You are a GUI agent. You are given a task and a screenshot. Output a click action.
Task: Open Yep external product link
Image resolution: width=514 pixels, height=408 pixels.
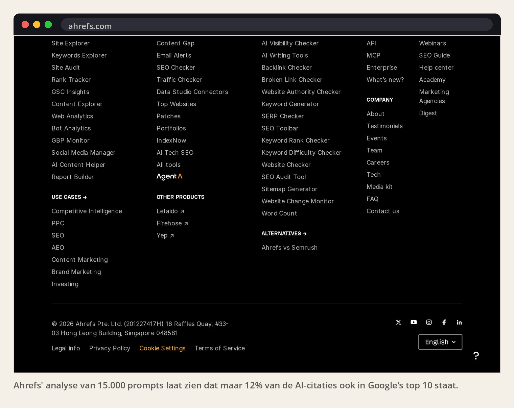coord(165,235)
